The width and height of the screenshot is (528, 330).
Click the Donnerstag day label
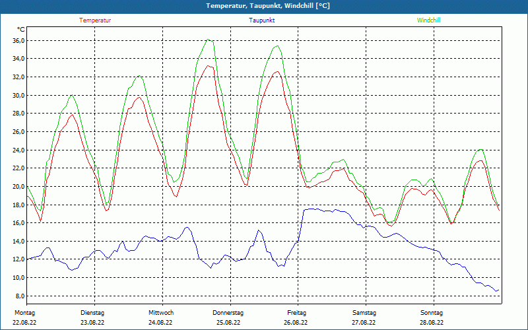[x=228, y=313]
